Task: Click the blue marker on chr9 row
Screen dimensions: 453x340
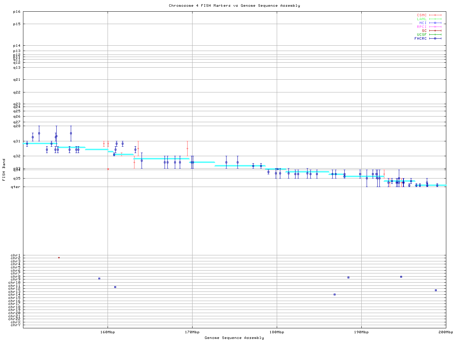Action: [99, 278]
